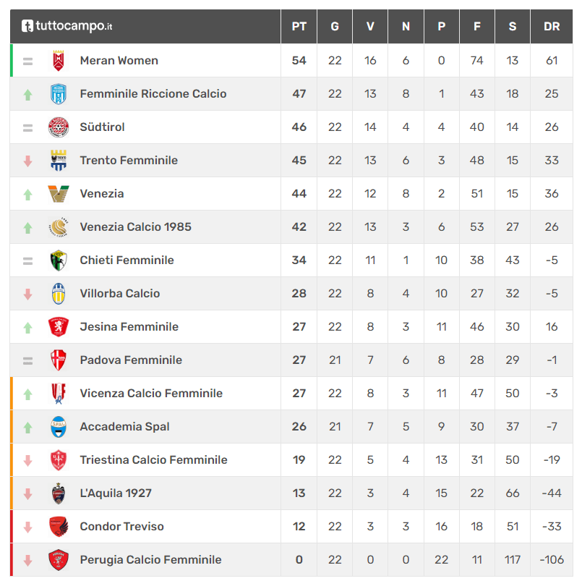
Task: Click the Jesina Femminile red crest
Action: (59, 327)
